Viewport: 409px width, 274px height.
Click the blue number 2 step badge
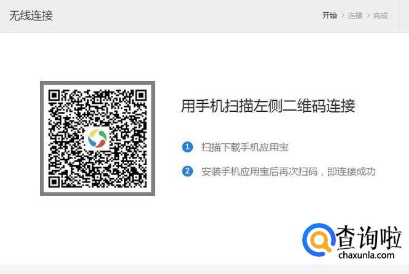pos(187,171)
